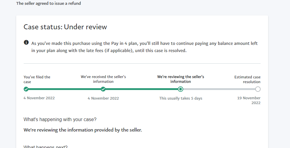Click the empty estimated case resolution circle
Viewport: 290px width, 148px height.
tap(258, 89)
